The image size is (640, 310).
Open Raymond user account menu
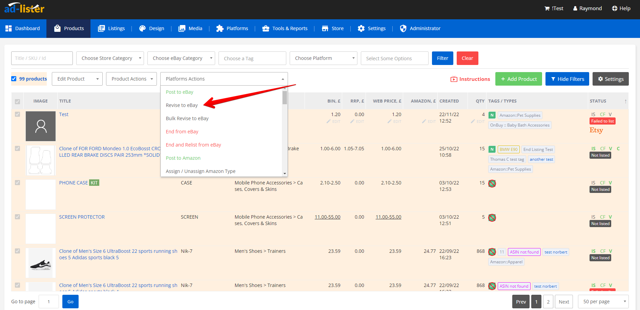pyautogui.click(x=587, y=8)
